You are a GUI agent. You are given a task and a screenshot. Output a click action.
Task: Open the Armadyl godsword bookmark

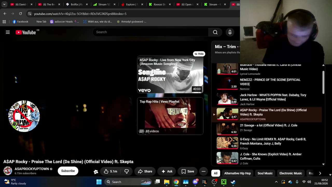(132, 22)
